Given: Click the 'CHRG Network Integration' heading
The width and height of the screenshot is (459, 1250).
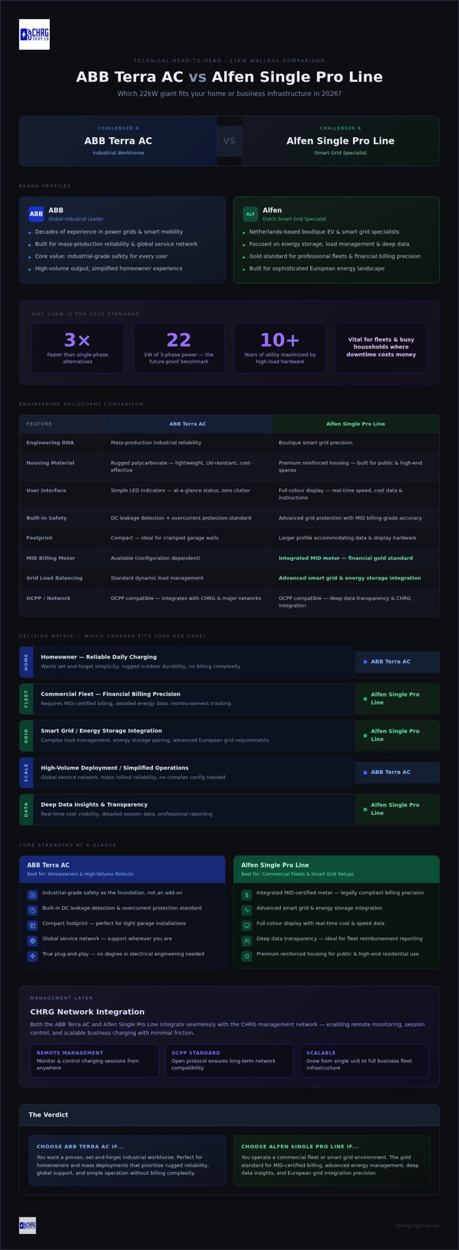Looking at the screenshot, I should [x=87, y=1012].
